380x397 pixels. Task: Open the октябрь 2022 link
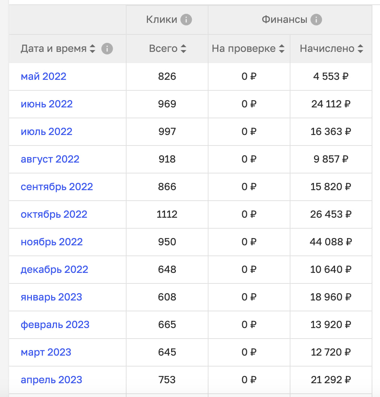point(54,214)
